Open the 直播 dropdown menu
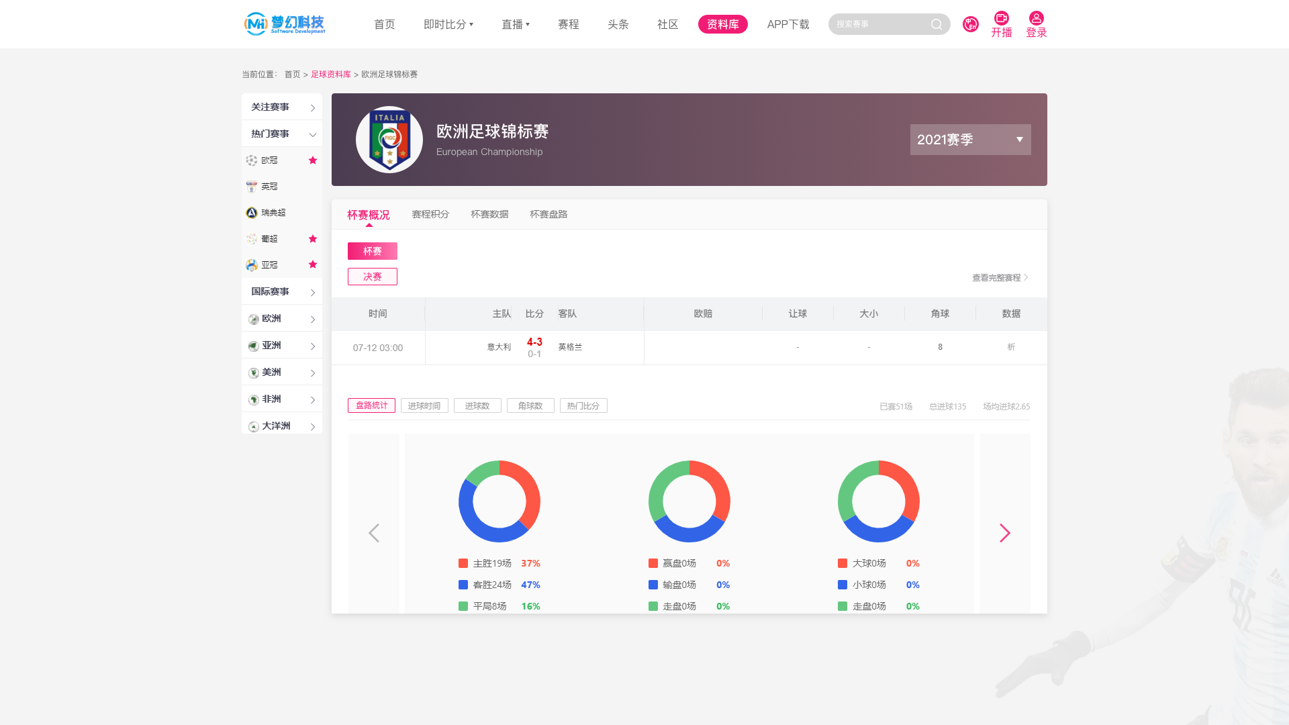The image size is (1289, 725). (516, 24)
